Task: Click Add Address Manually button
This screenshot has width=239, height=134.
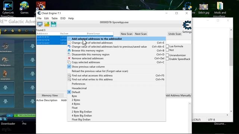Action: click(x=178, y=95)
